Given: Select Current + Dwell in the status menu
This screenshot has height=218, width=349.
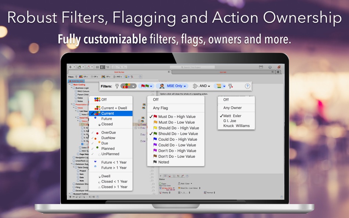Looking at the screenshot, I should (x=111, y=108).
